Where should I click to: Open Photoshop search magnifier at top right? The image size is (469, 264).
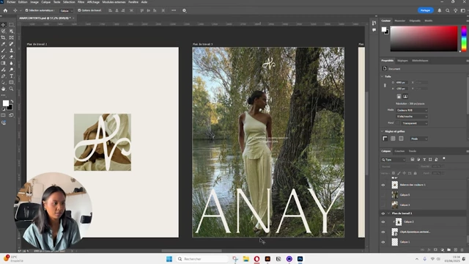click(x=448, y=10)
